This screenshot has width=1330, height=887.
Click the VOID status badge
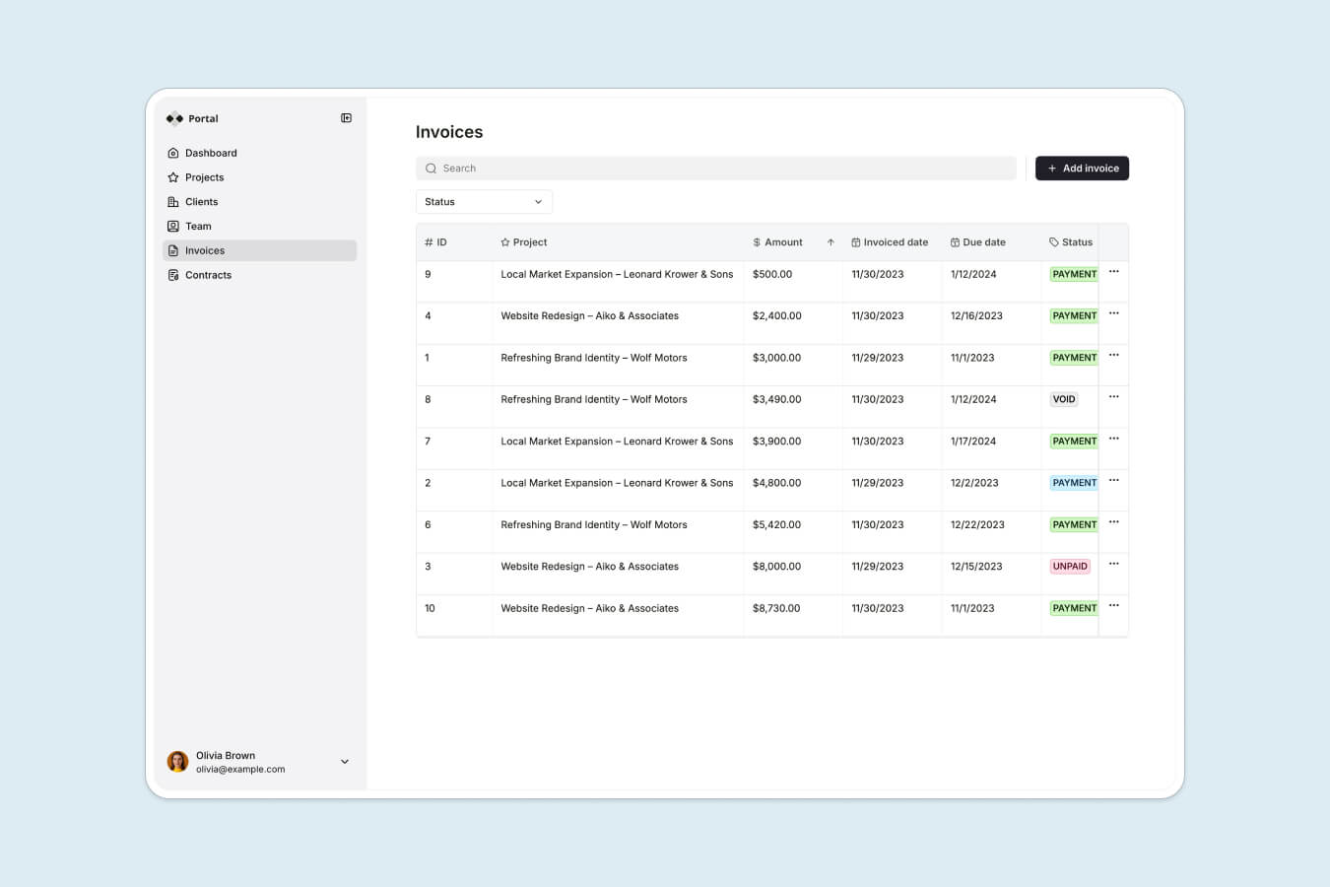click(1064, 399)
